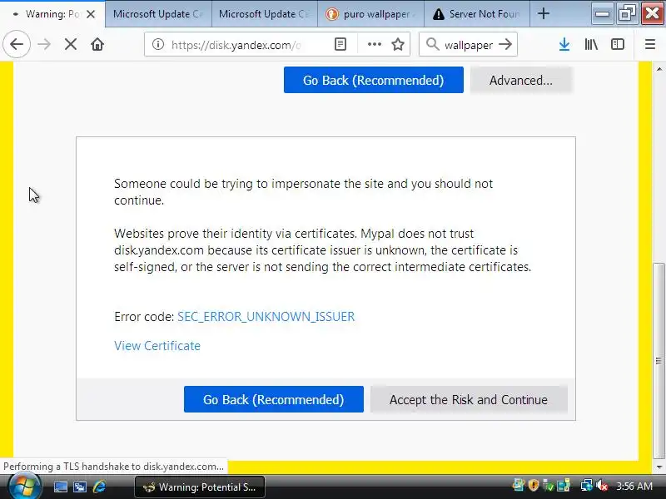Stop loading the page with X button
Image resolution: width=666 pixels, height=499 pixels.
(71, 44)
